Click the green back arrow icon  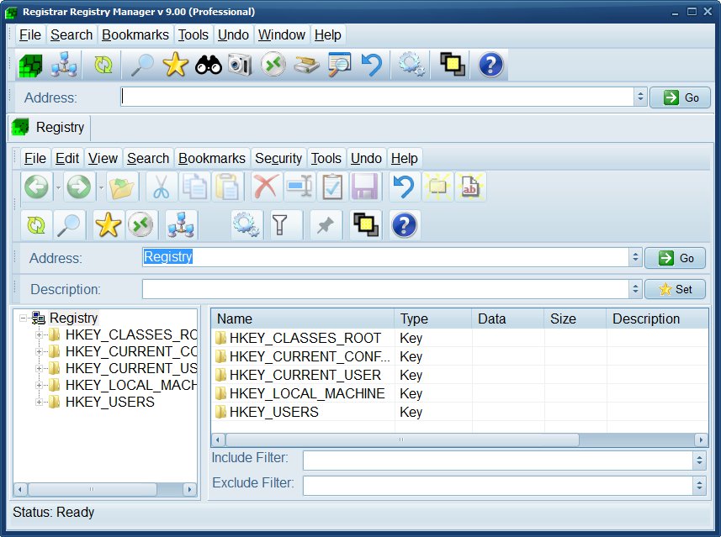36,187
